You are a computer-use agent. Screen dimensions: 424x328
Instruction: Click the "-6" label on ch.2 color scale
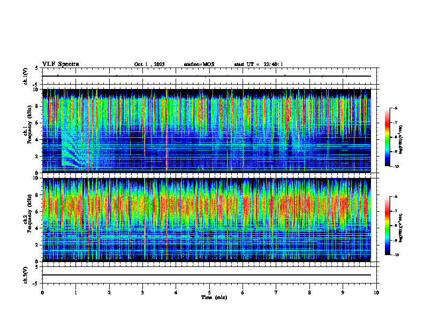395,197
